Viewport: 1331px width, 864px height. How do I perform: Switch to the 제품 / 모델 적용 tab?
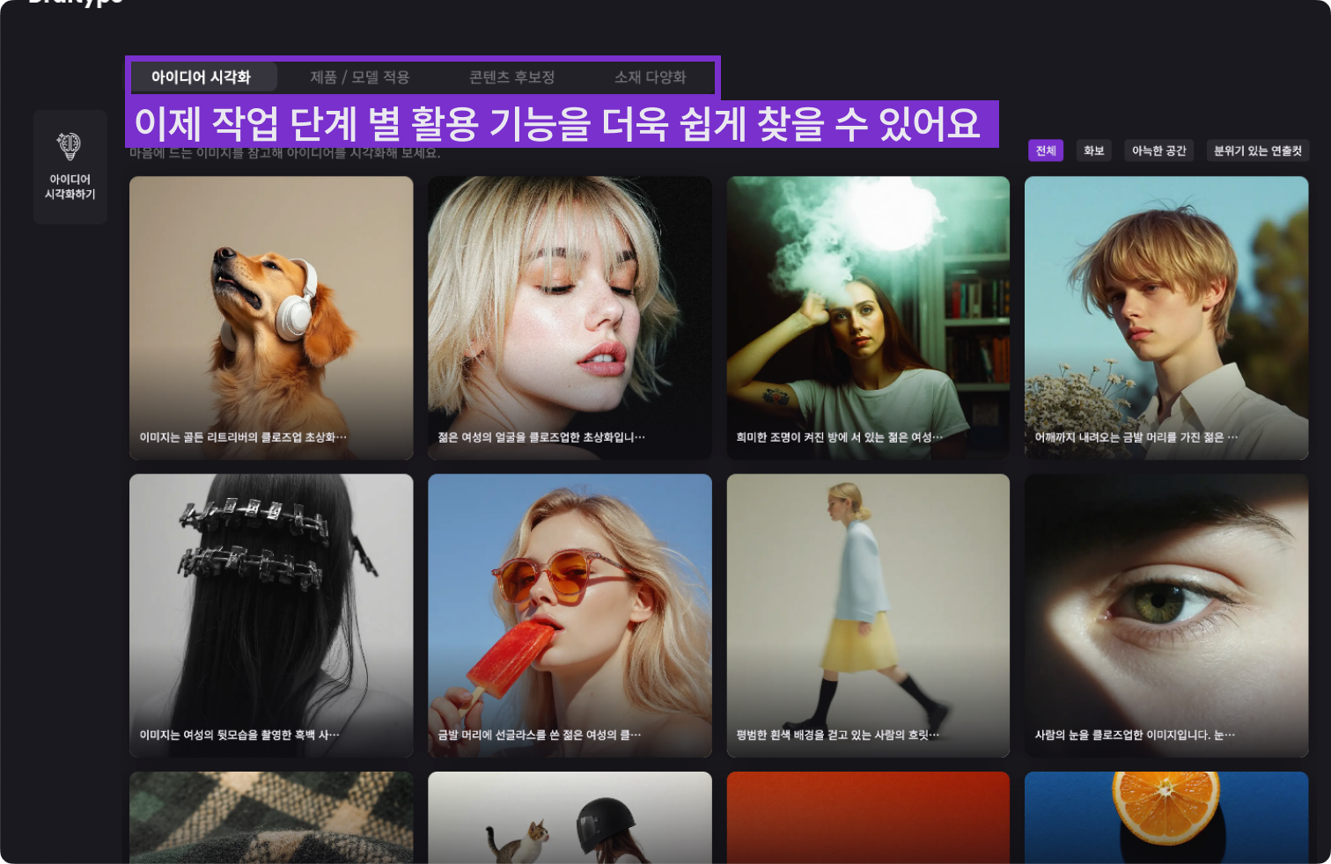tap(359, 77)
